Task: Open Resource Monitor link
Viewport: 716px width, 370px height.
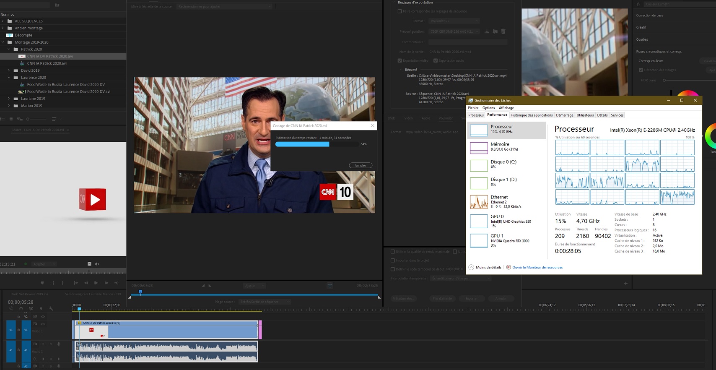Action: point(537,267)
